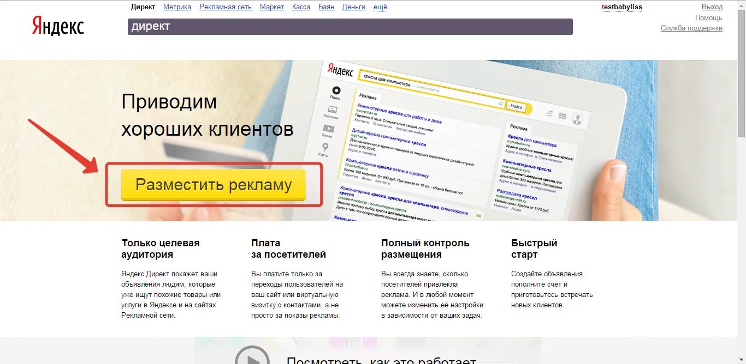This screenshot has width=746, height=364.
Task: Click the Разместить рекламу button
Action: [x=214, y=185]
